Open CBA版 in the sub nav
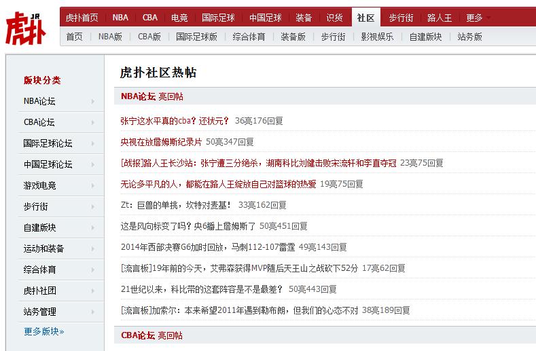 [x=149, y=37]
